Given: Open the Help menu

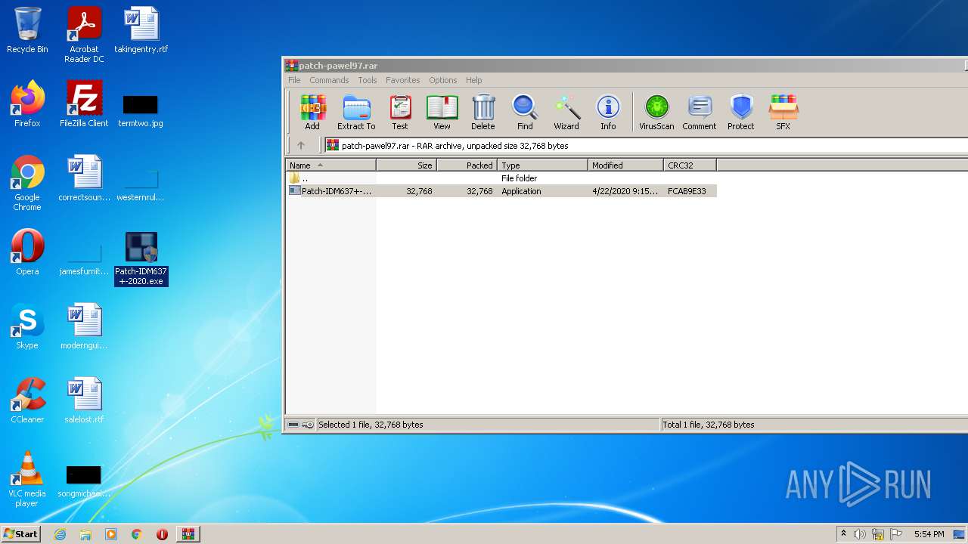Looking at the screenshot, I should tap(474, 80).
